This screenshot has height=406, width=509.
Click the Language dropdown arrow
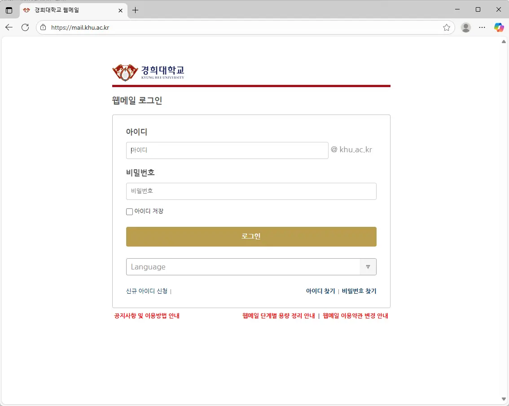tap(368, 267)
